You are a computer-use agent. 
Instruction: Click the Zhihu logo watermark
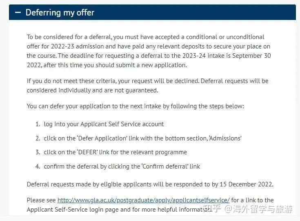click(212, 208)
